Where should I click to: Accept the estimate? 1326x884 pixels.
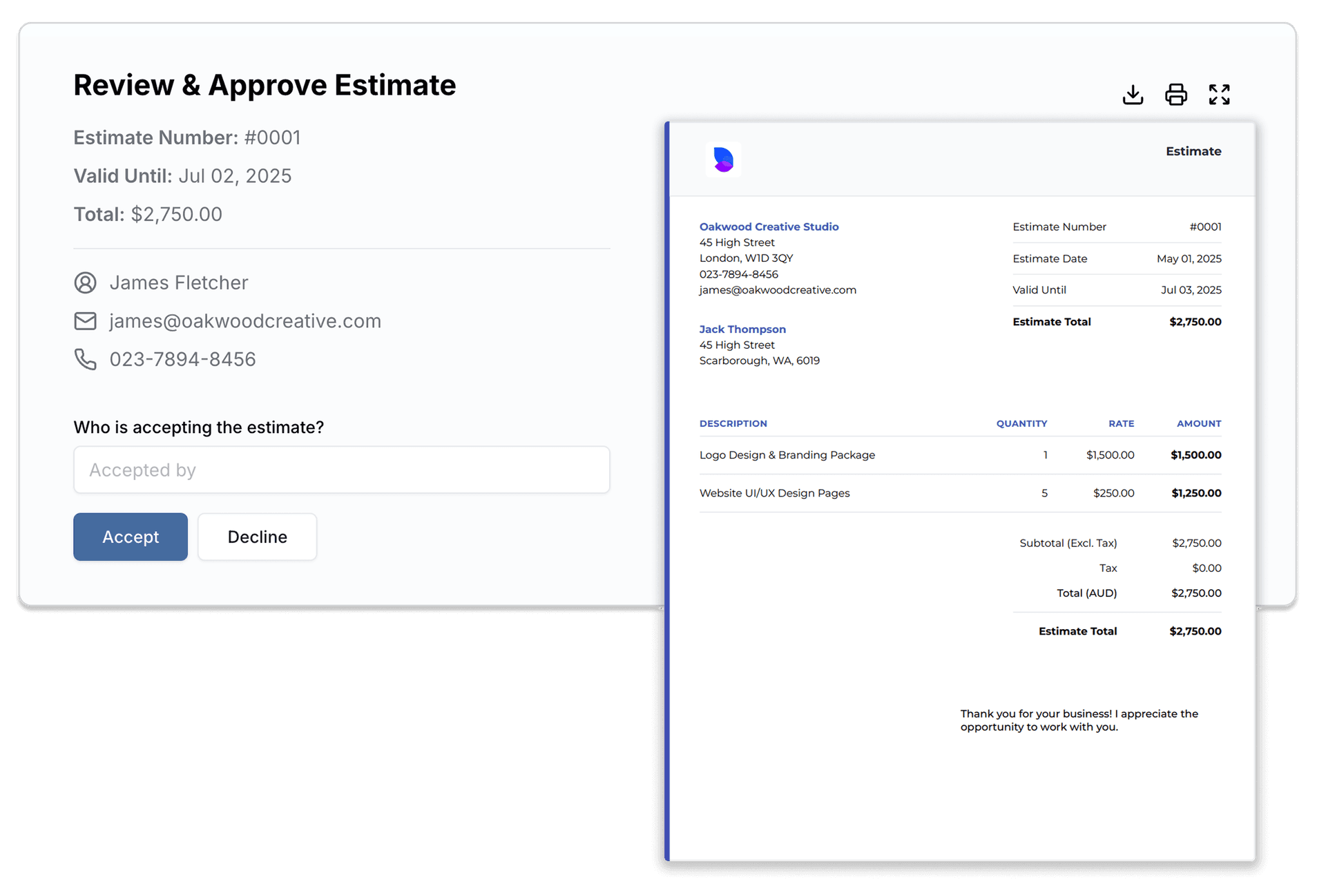[x=131, y=537]
